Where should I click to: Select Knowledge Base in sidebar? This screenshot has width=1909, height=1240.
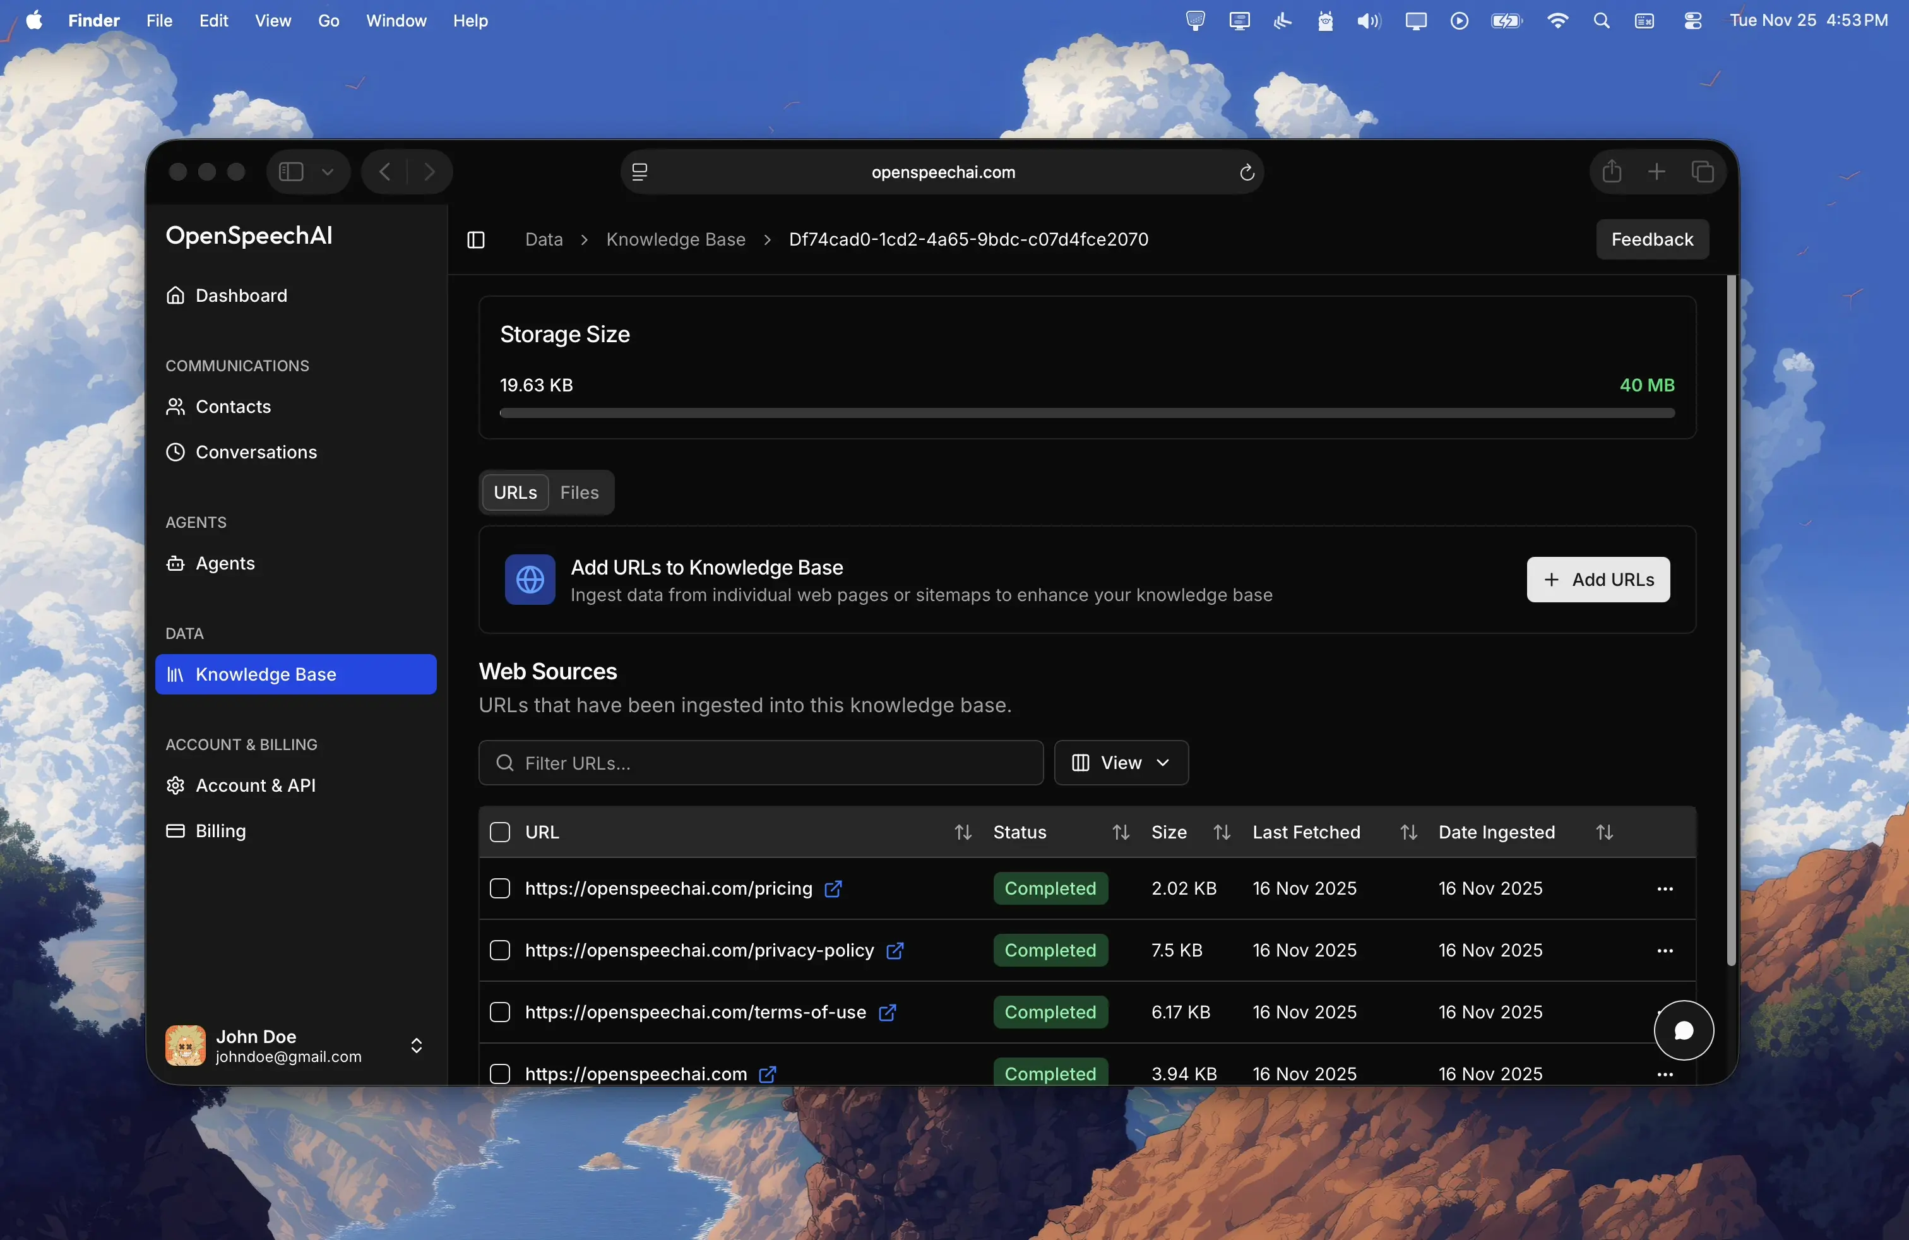click(x=296, y=674)
